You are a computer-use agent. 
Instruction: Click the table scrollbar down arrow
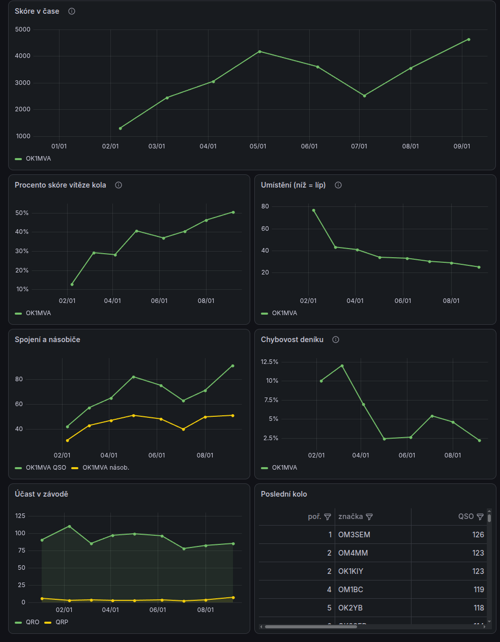pos(489,622)
